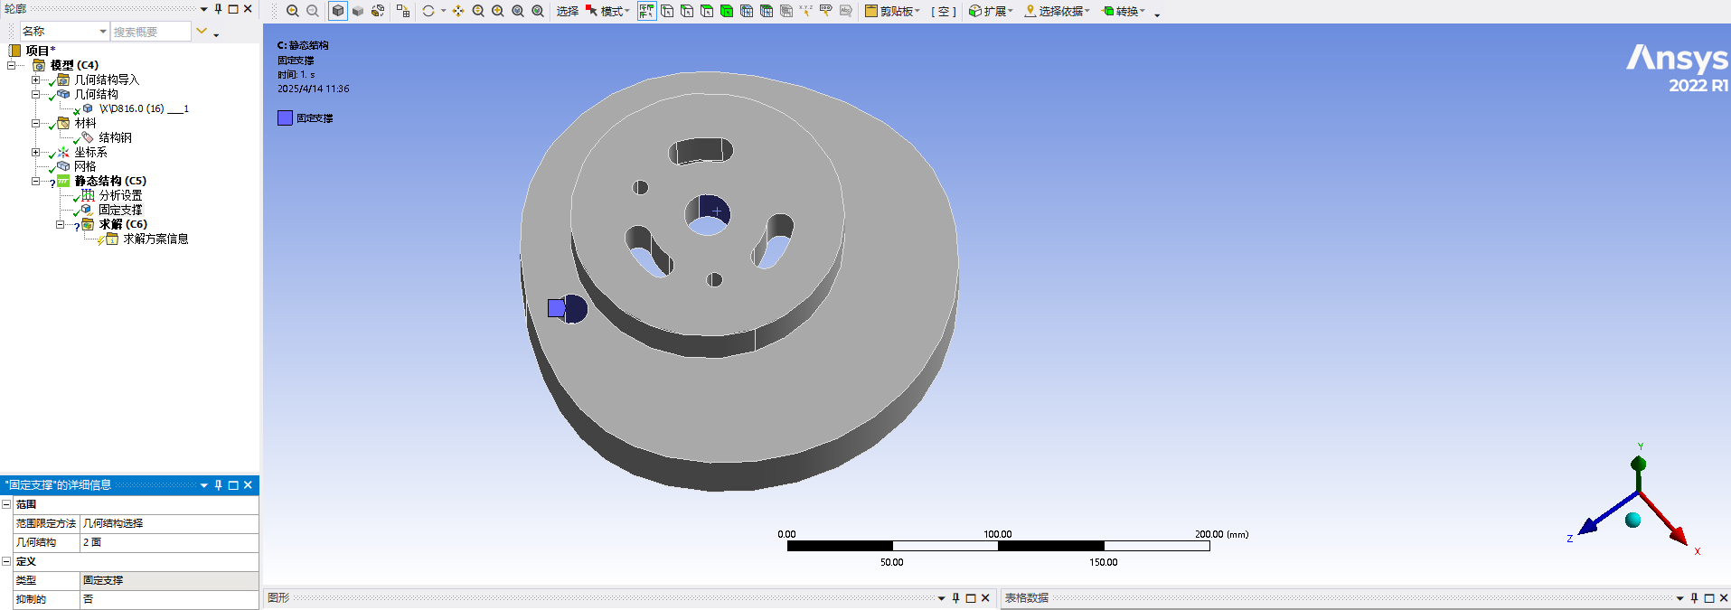Collapse the 范围 details section

[x=6, y=504]
